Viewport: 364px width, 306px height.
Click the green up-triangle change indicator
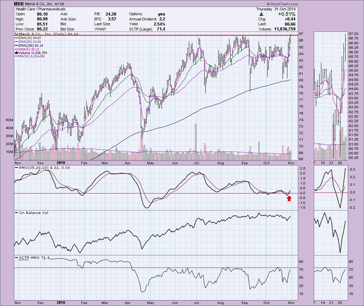[261, 14]
